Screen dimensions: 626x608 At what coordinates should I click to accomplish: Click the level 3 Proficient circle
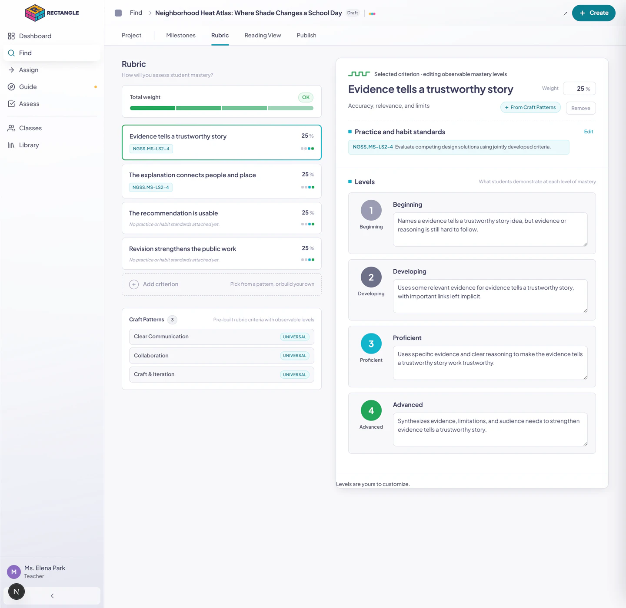click(371, 344)
